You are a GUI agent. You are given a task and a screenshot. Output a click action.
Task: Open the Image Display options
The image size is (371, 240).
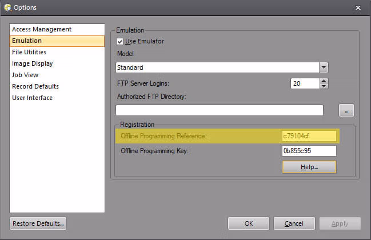pos(33,63)
